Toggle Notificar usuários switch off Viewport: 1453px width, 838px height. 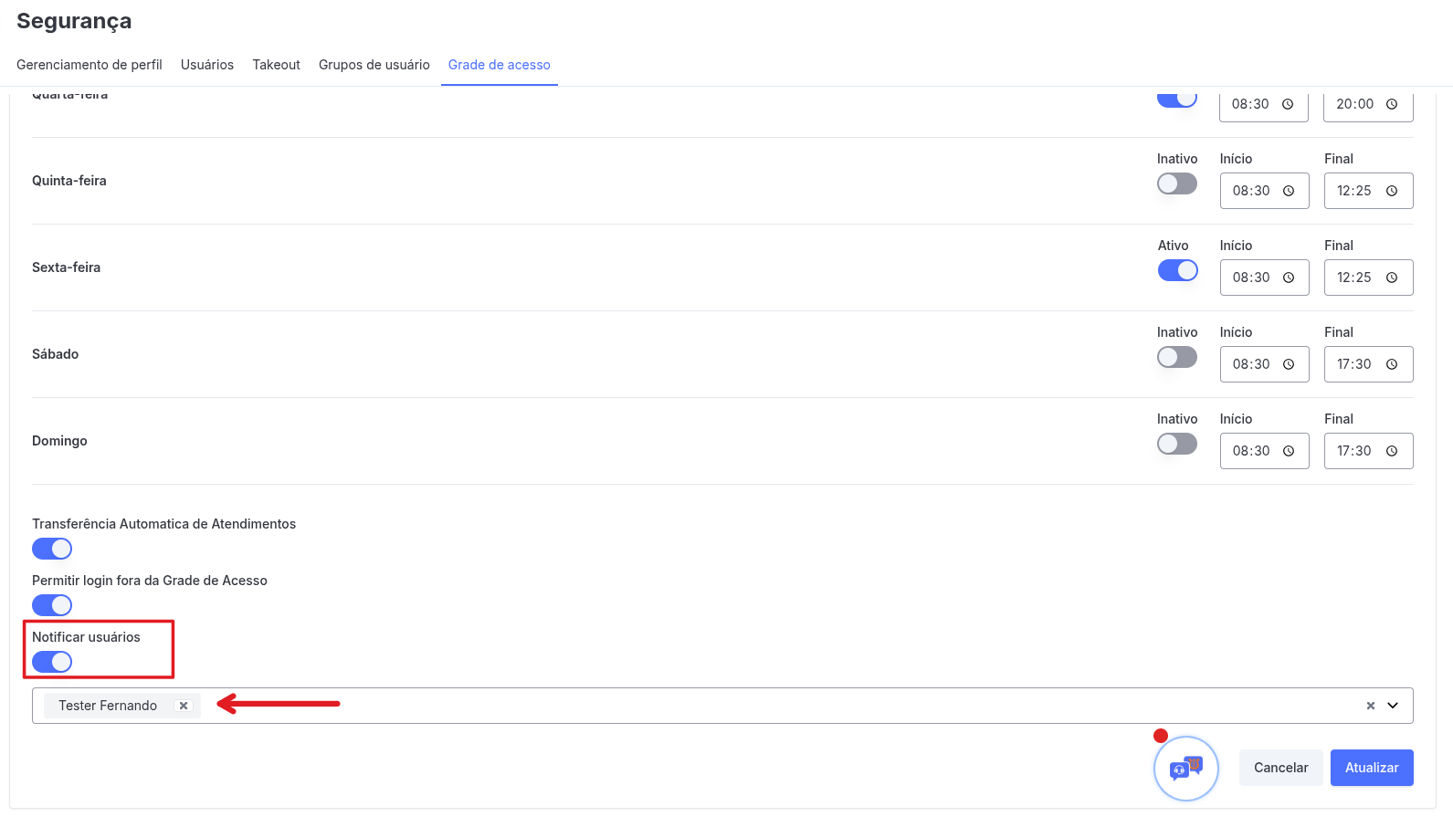tap(52, 662)
